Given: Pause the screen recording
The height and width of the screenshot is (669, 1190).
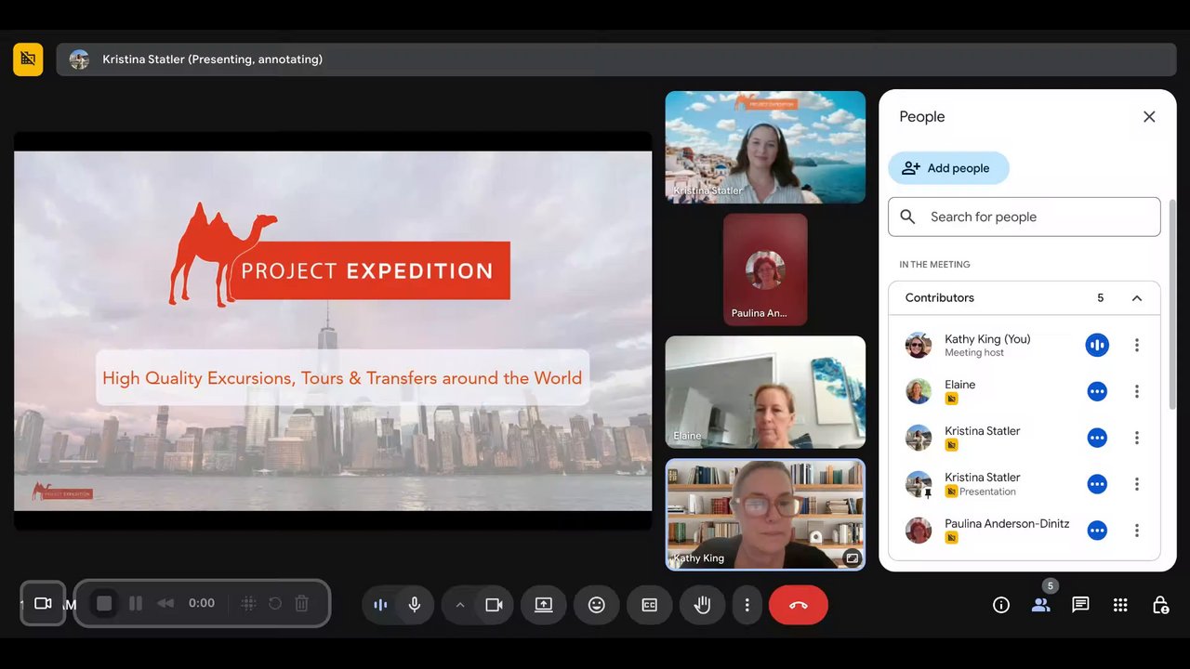Looking at the screenshot, I should [x=136, y=603].
